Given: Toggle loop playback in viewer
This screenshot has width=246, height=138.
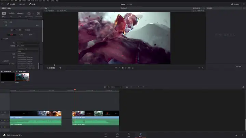Looking at the screenshot, I should pyautogui.click(x=133, y=68).
